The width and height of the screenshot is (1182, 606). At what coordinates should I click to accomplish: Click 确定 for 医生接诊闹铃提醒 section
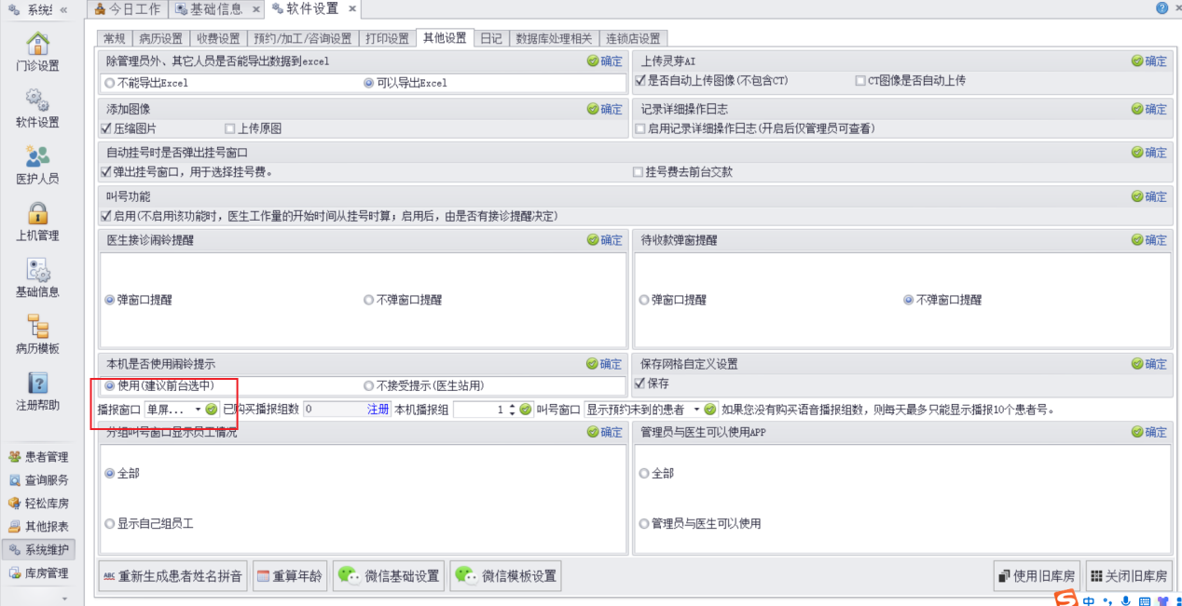tap(605, 239)
